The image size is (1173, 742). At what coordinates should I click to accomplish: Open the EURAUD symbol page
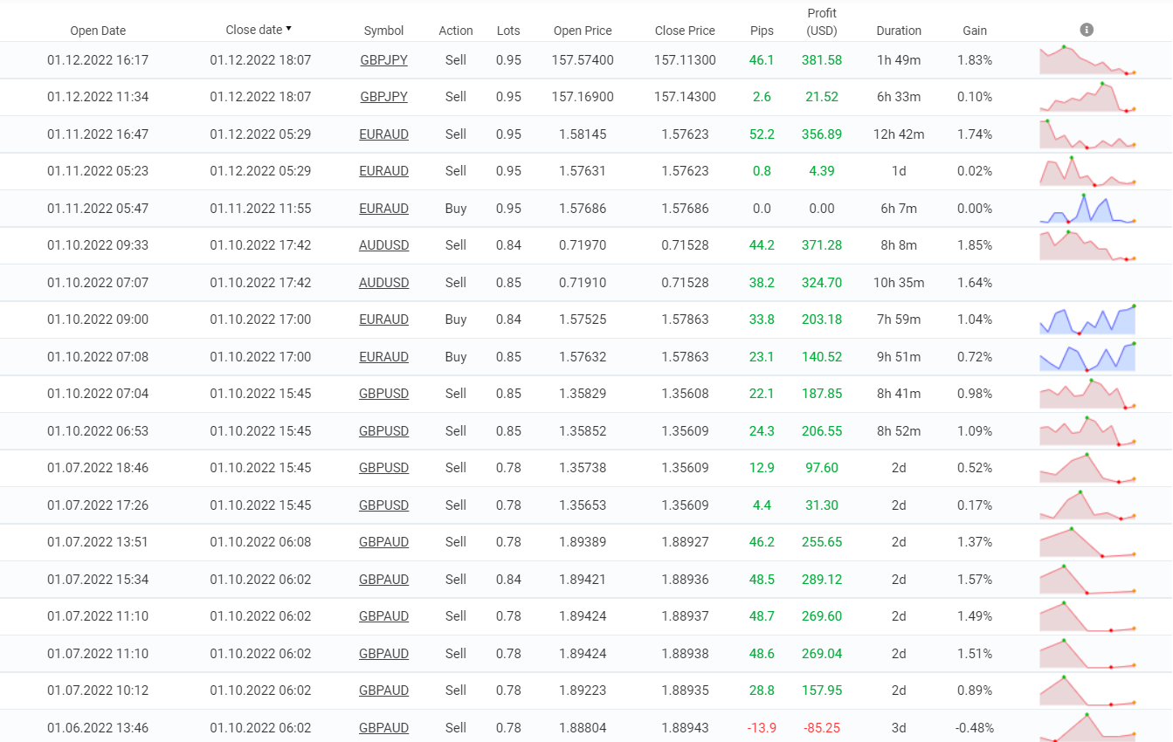(x=383, y=134)
